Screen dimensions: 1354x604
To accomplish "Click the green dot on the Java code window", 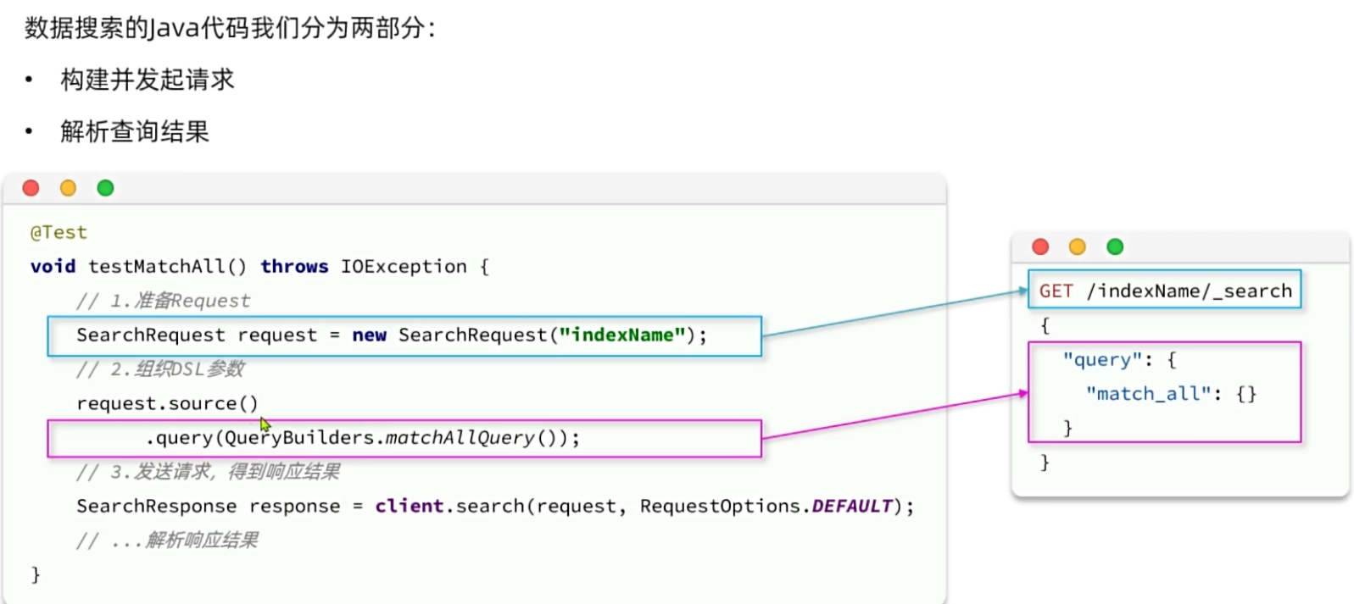I will [105, 188].
